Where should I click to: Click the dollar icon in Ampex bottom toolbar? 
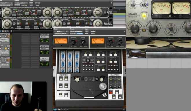coord(67,110)
